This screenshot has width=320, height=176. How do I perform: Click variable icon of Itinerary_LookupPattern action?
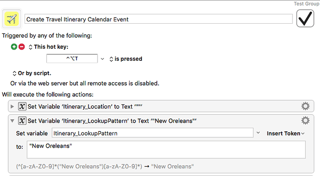point(22,121)
